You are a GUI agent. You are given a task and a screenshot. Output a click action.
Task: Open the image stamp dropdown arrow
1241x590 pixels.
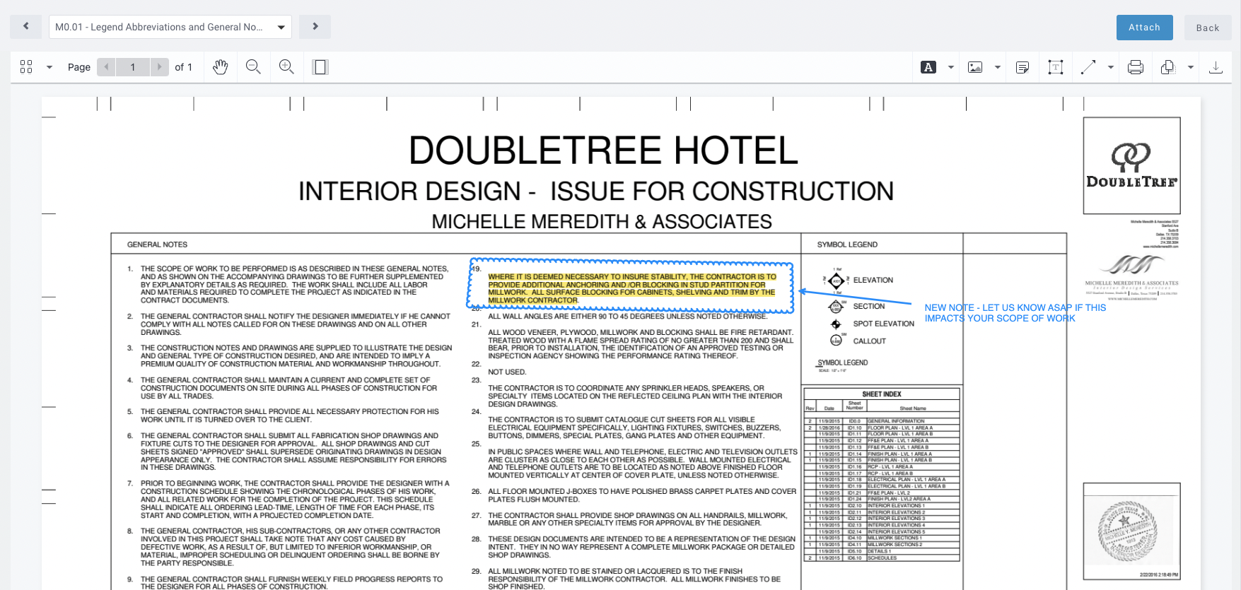(998, 67)
